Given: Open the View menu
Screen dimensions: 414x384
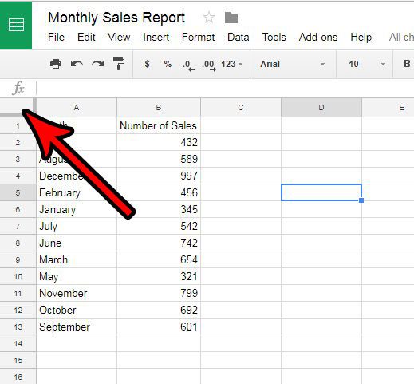Looking at the screenshot, I should click(x=119, y=37).
